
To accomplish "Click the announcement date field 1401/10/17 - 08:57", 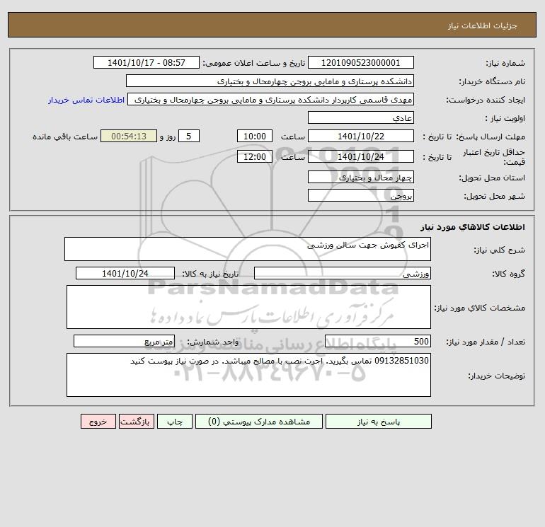I will pyautogui.click(x=147, y=62).
